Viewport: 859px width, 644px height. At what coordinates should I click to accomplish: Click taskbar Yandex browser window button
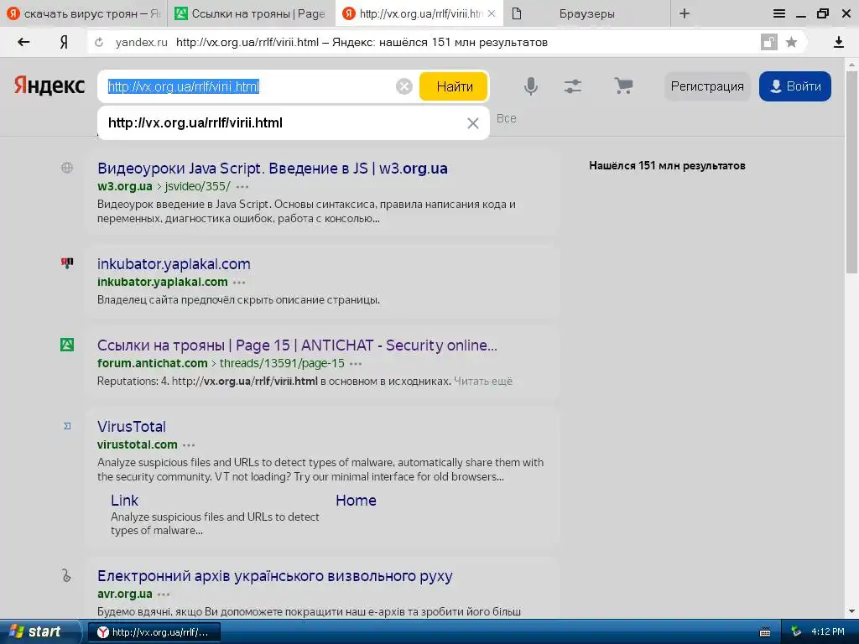pos(154,632)
